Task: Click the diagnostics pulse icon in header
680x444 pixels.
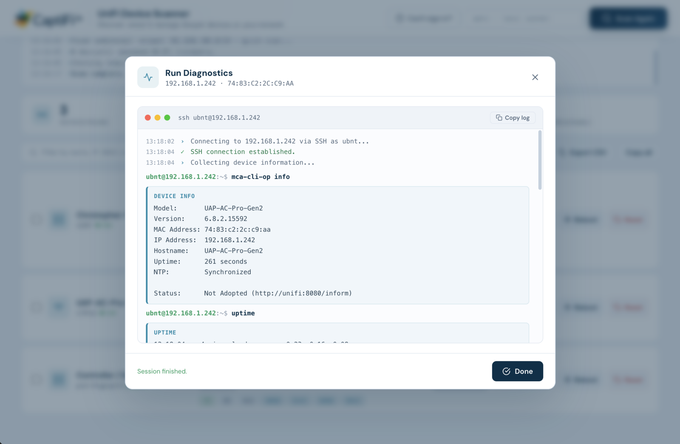Action: (x=148, y=77)
